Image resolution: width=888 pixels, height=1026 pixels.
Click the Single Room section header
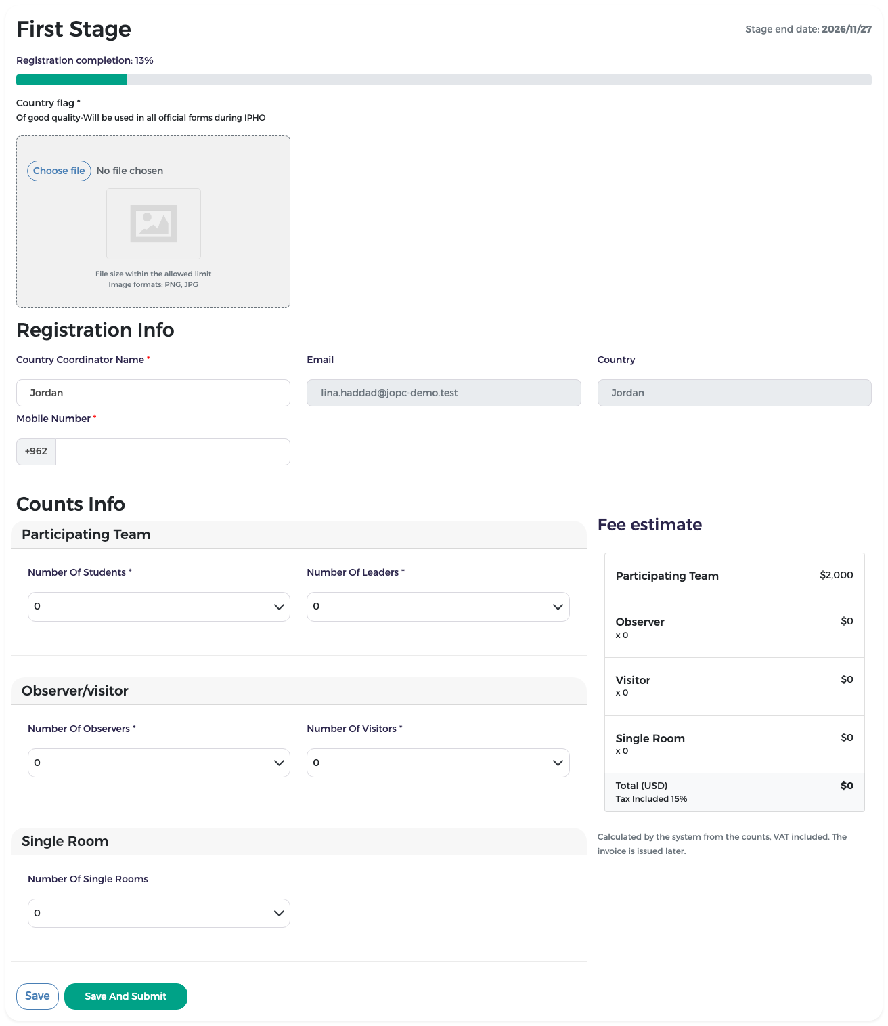[x=298, y=841]
